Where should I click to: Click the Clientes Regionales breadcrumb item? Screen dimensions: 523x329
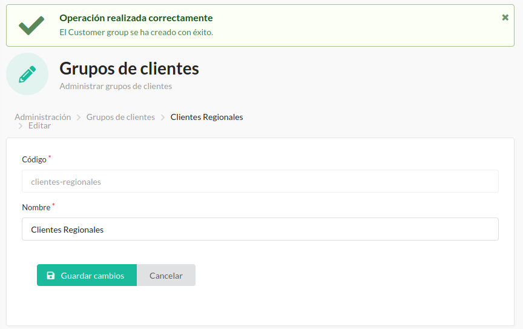pos(206,117)
